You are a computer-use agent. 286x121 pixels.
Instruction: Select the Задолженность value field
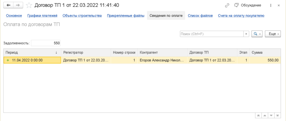tap(46, 43)
